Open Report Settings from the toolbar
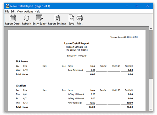Viewport: 157px width, 115px height. (57, 20)
